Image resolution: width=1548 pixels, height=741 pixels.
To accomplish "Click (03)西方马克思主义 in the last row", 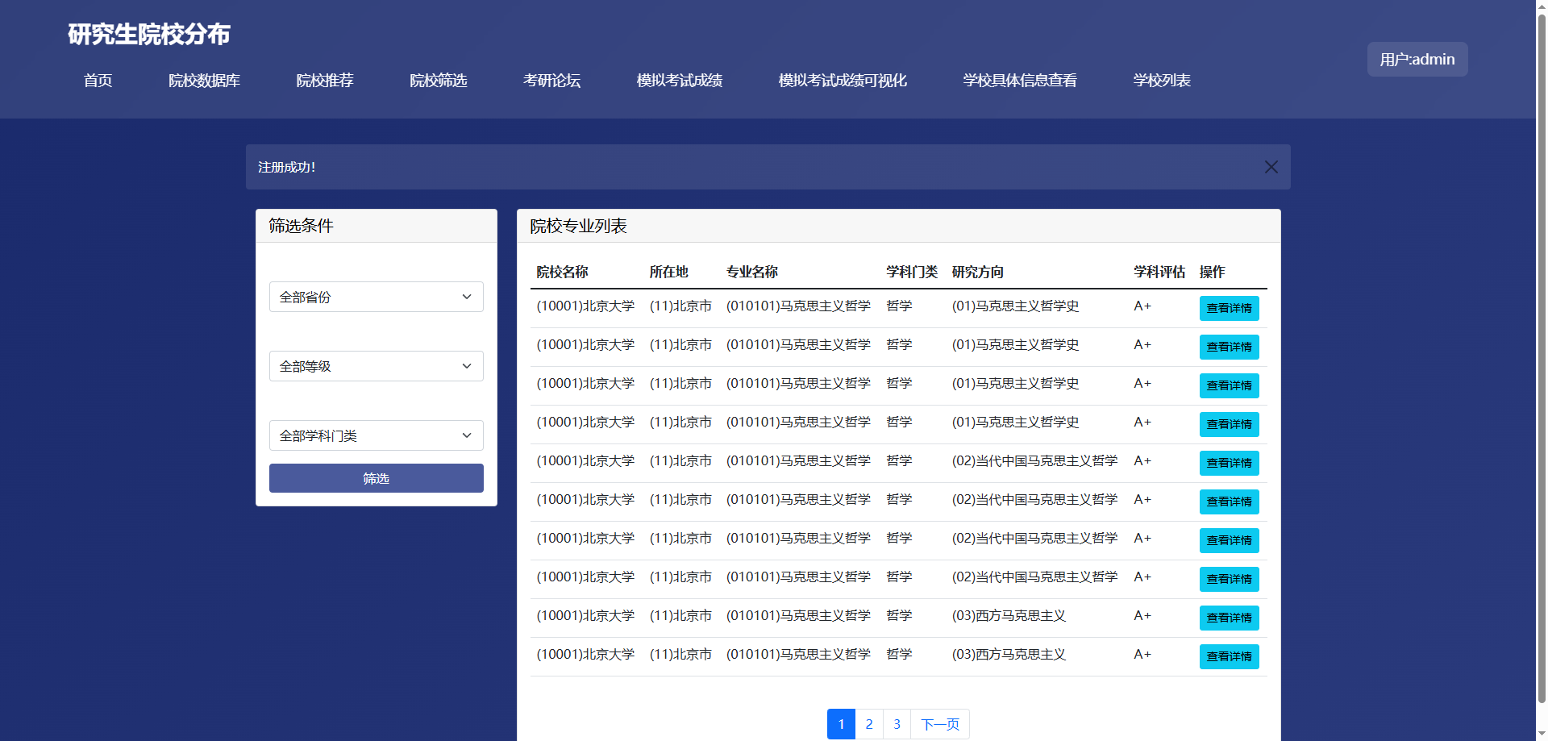I will point(1009,655).
